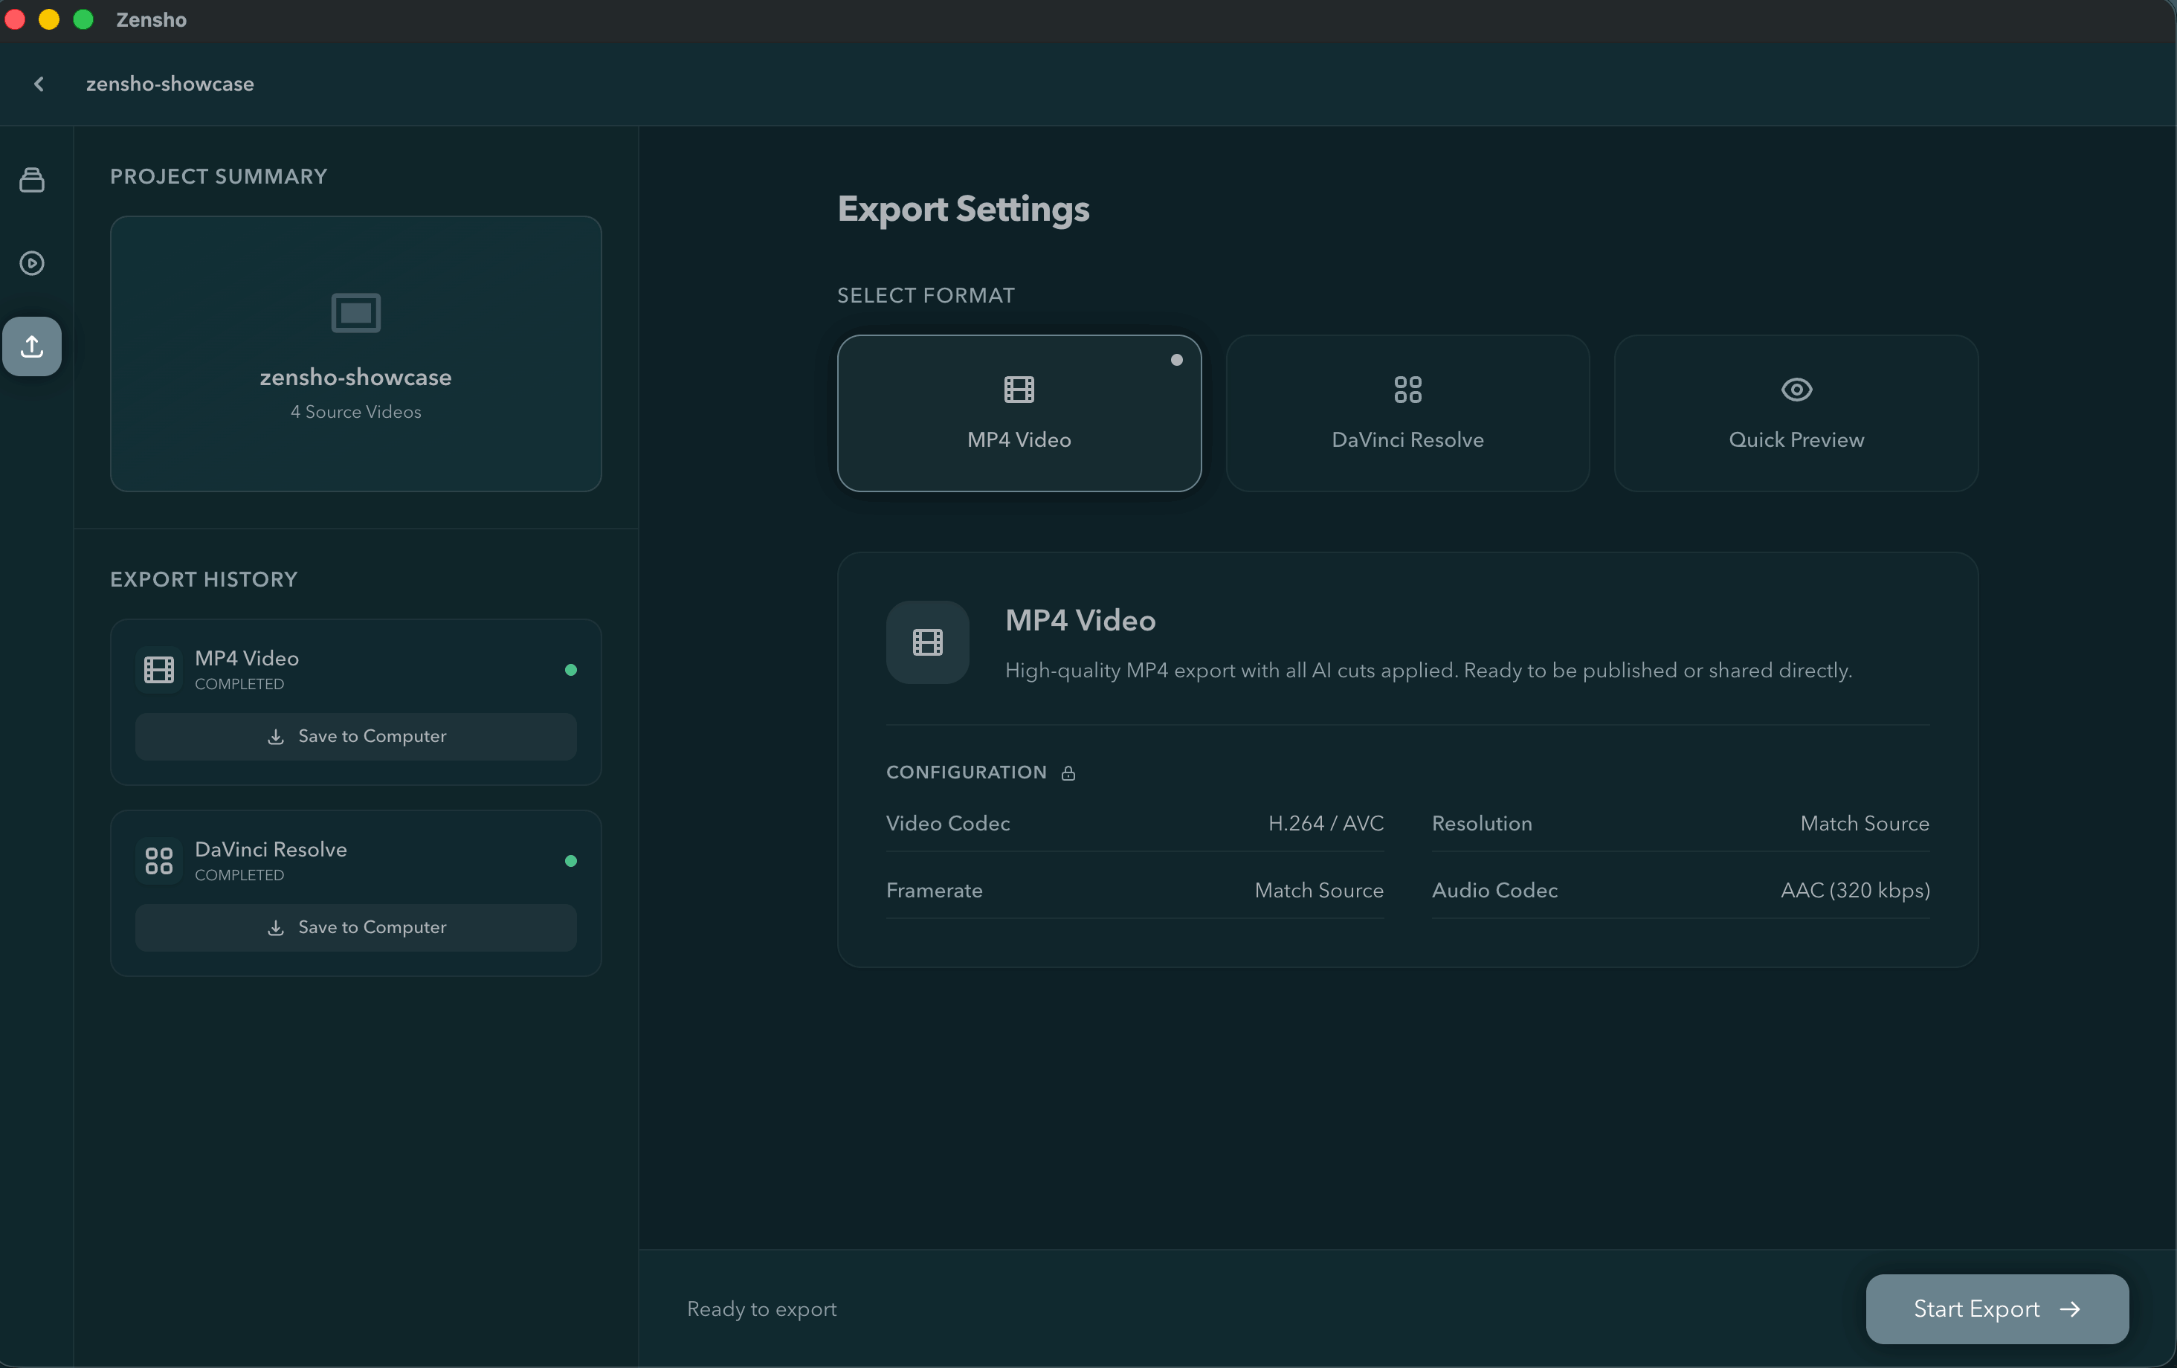
Task: Click the MP4 Video history entry title
Action: 247,658
